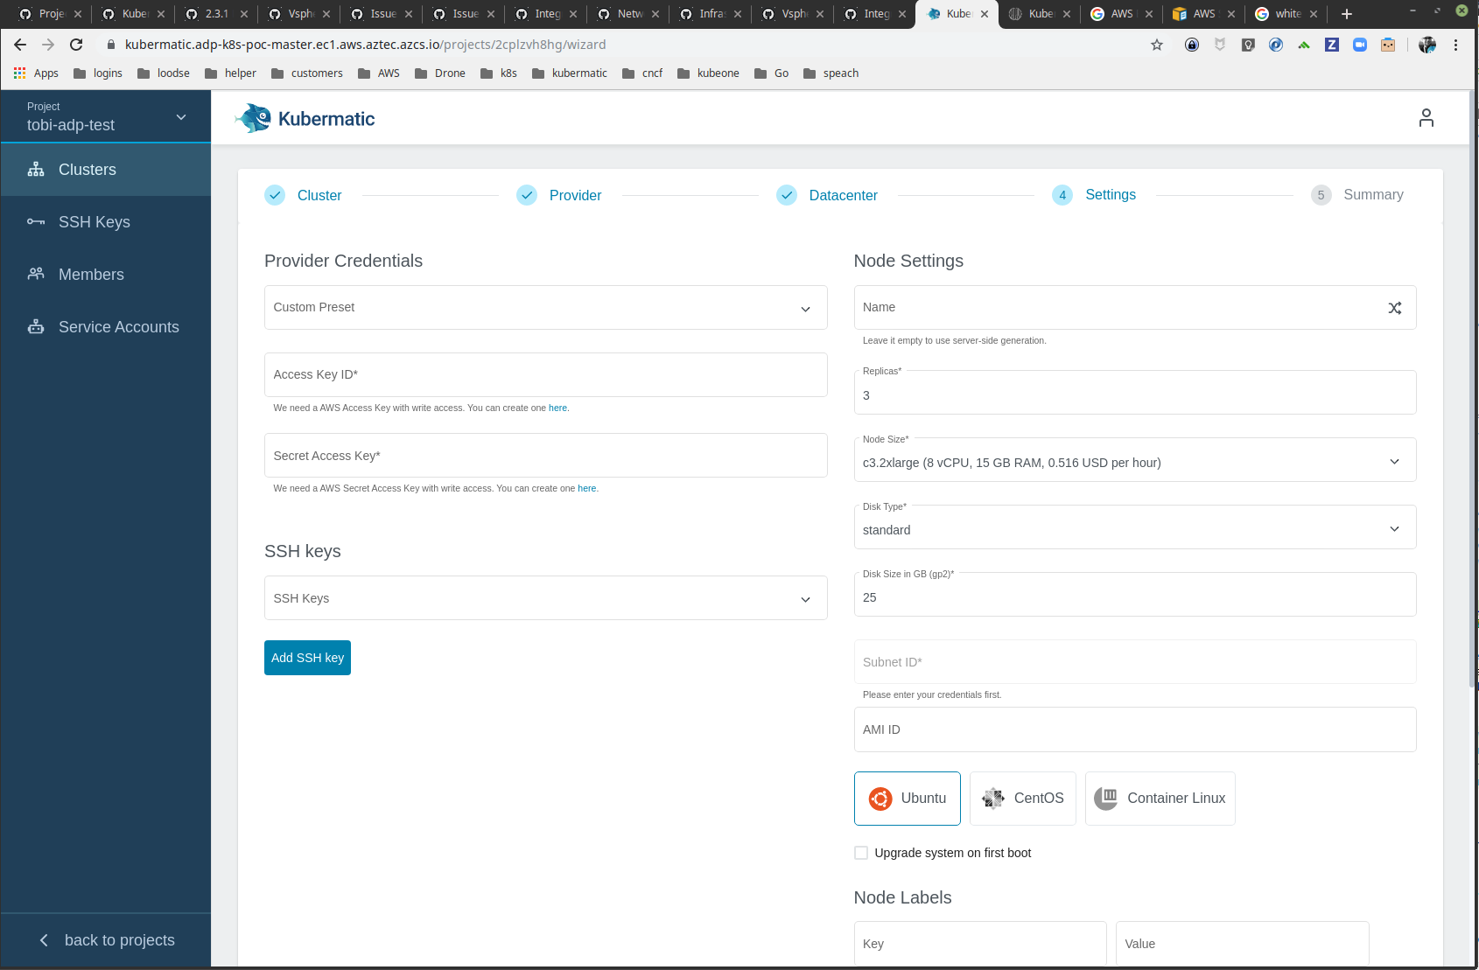Screen dimensions: 1479x970
Task: Click Replicas field
Action: [x=1135, y=393]
